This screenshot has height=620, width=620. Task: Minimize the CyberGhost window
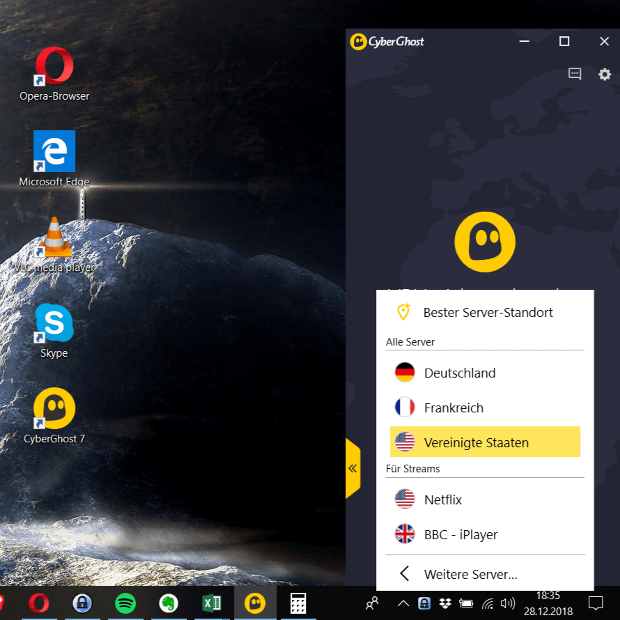[x=525, y=41]
